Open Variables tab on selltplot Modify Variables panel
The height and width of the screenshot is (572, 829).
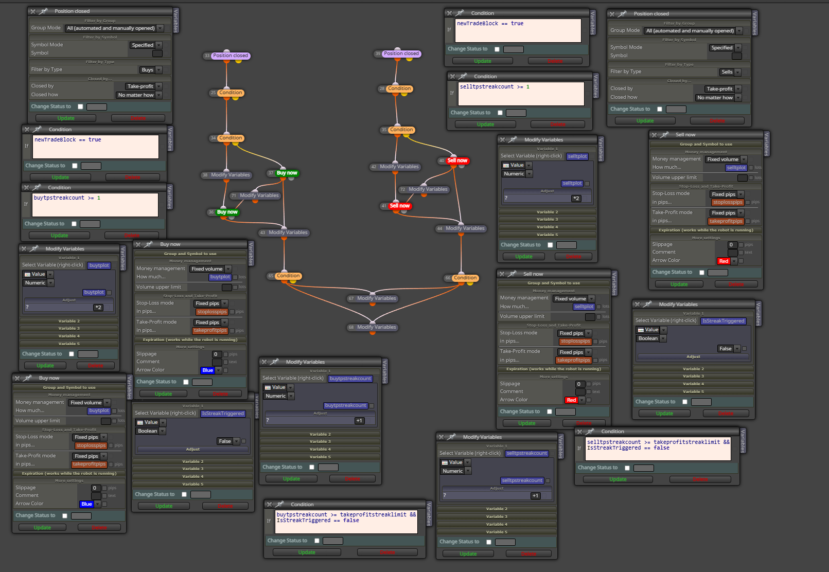tap(601, 149)
